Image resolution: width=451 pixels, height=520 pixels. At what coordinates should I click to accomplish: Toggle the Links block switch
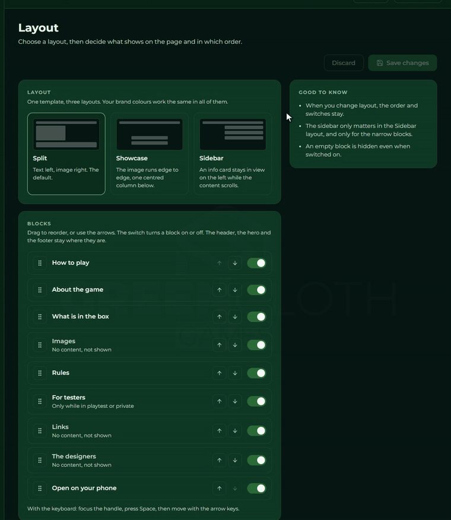pyautogui.click(x=257, y=431)
